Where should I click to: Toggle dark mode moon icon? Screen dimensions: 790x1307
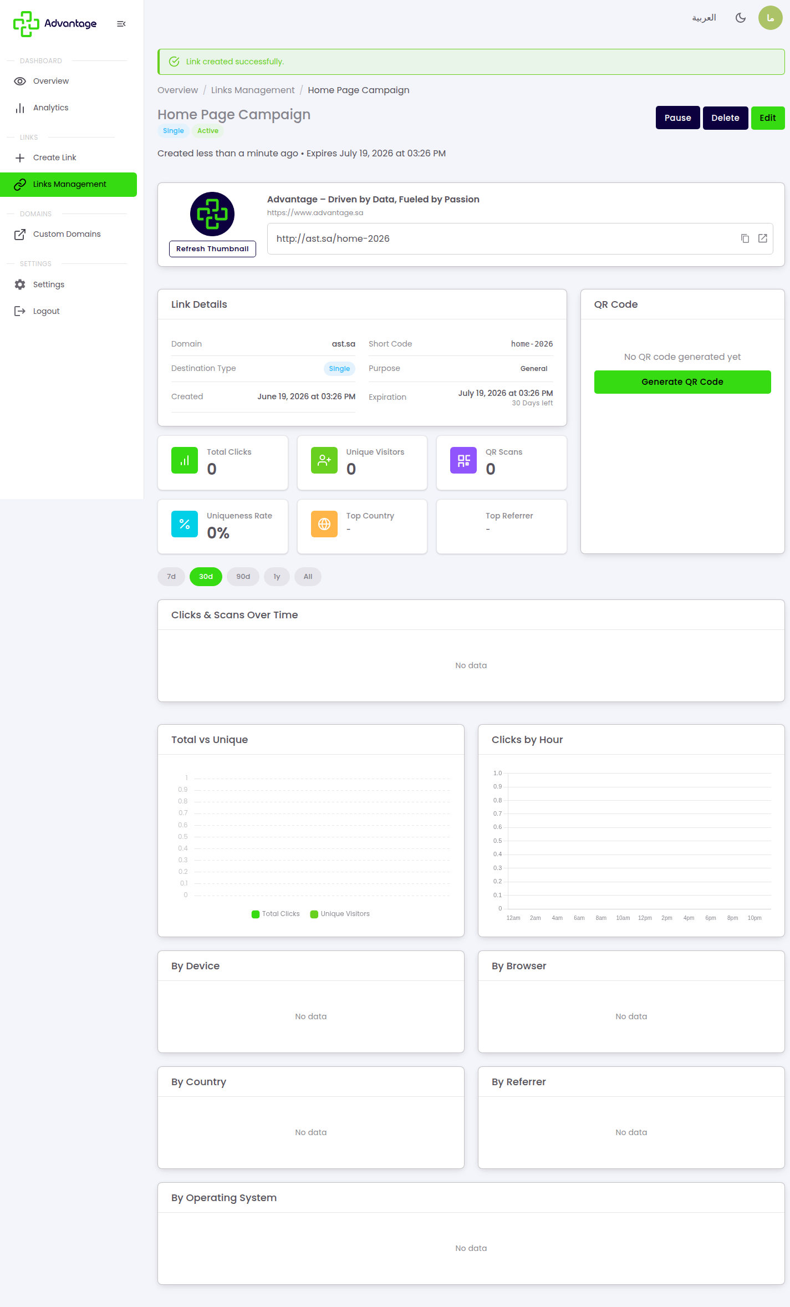click(741, 18)
